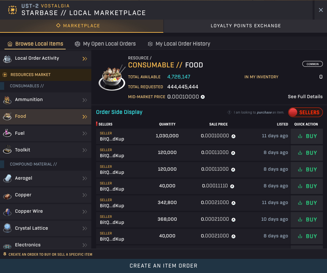
Task: Click the currency icon next to 0.00011110 price
Action: [232, 186]
